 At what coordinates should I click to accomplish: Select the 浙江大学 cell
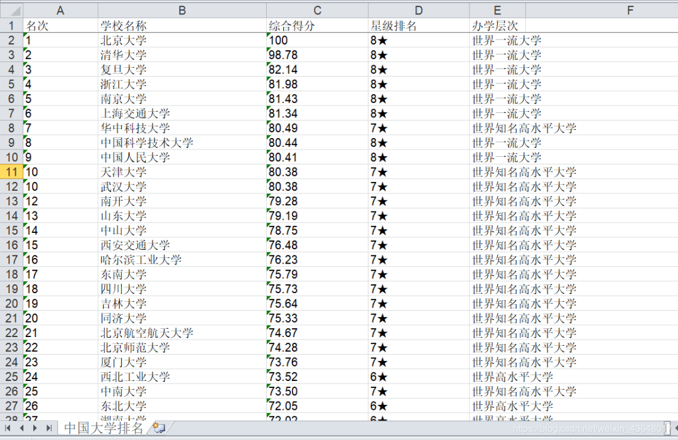pyautogui.click(x=182, y=84)
